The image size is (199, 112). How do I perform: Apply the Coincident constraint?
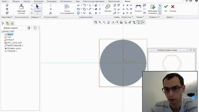(127, 13)
